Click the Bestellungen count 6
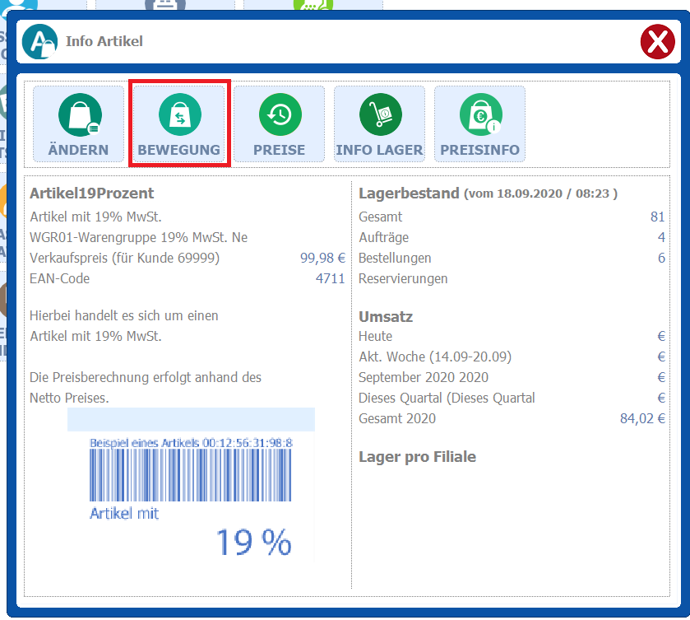 [661, 258]
